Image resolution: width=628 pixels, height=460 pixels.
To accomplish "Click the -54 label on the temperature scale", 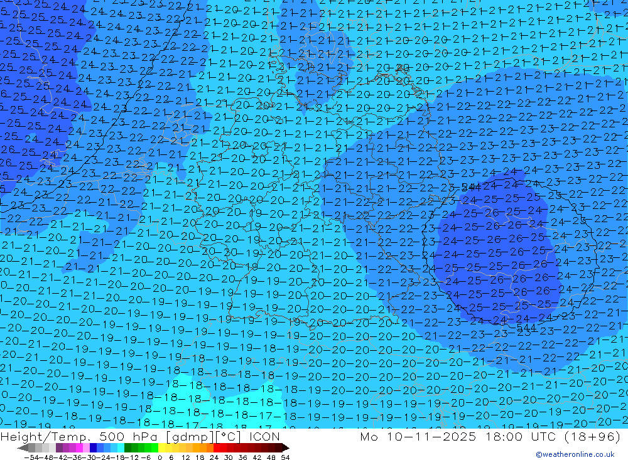I will [31, 457].
